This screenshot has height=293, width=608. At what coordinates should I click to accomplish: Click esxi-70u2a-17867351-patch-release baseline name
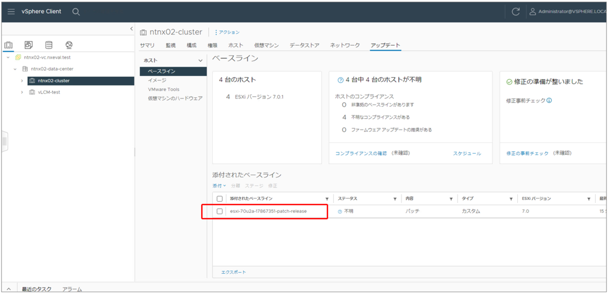point(268,211)
